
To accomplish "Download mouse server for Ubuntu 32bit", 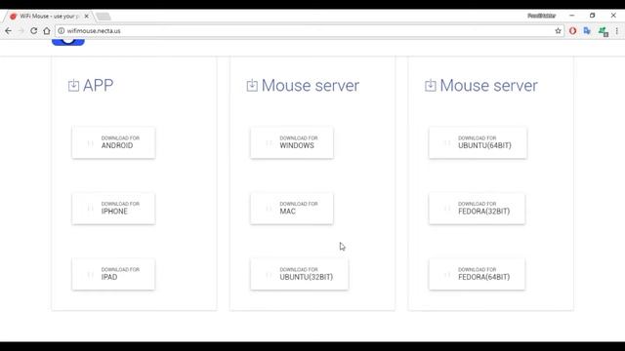I will pyautogui.click(x=300, y=274).
